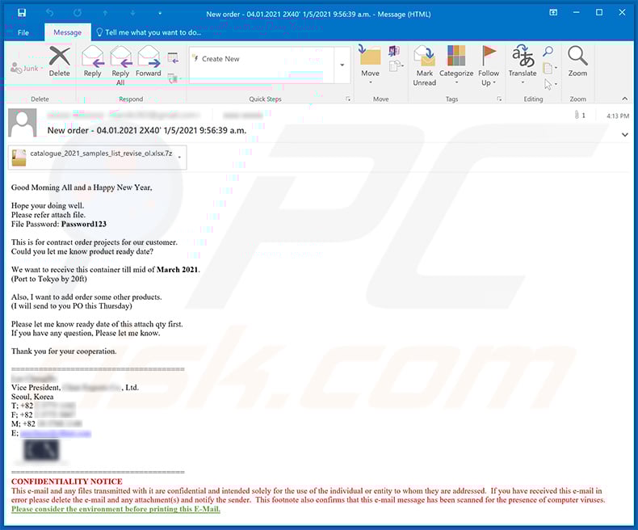Open attachment catalogue_2021_samples_list_revise_ol.xlsx.7z

coord(97,157)
